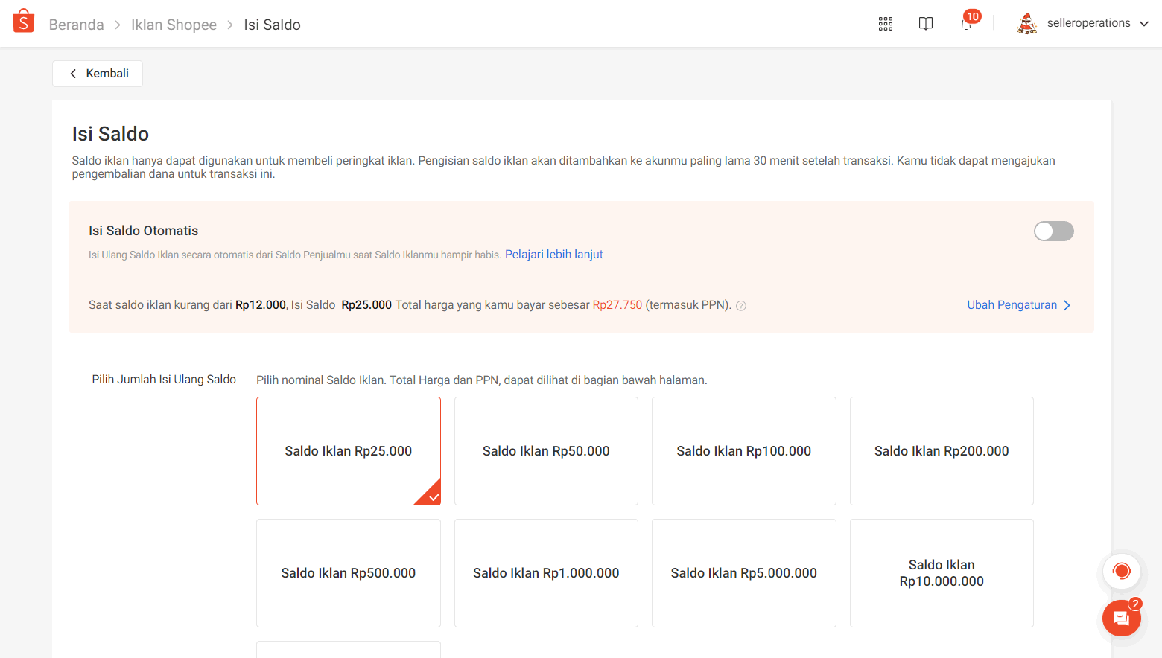Click the selleroperations profile avatar

pyautogui.click(x=1027, y=24)
